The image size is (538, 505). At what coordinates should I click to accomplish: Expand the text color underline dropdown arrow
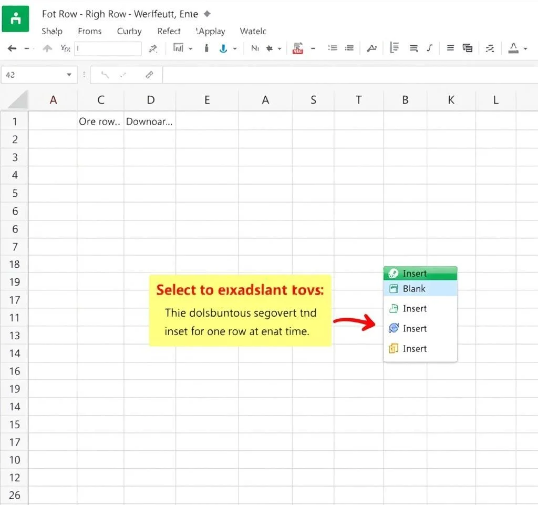pos(525,48)
